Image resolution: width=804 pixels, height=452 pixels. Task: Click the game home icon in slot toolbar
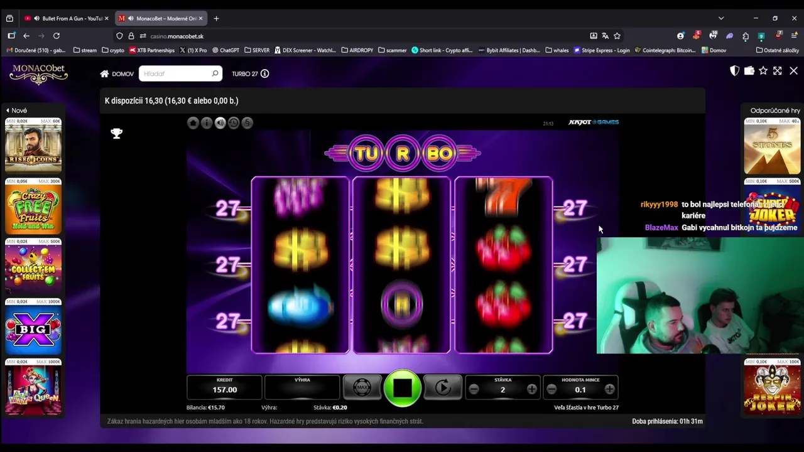click(193, 123)
